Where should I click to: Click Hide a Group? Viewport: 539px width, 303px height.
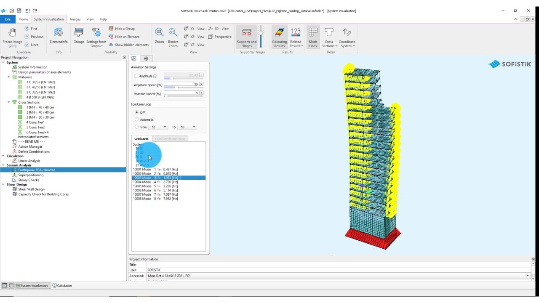click(122, 29)
